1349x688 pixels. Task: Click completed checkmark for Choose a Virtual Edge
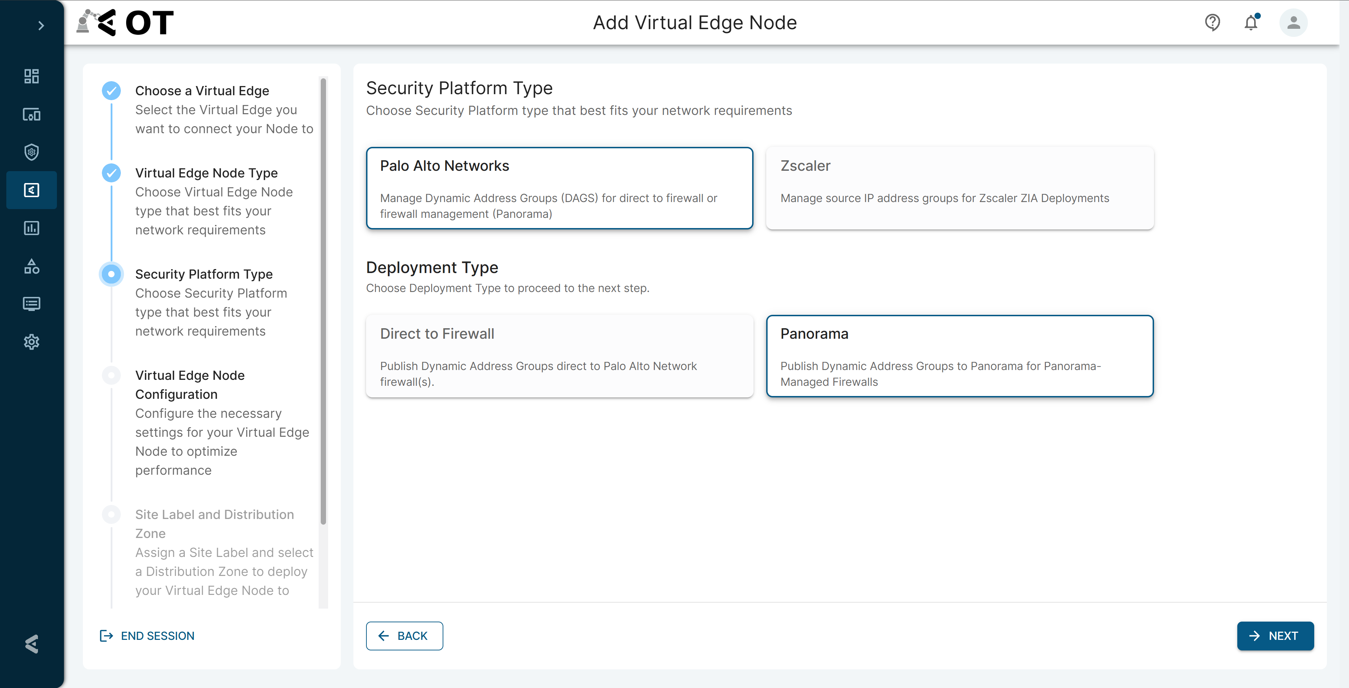tap(111, 91)
